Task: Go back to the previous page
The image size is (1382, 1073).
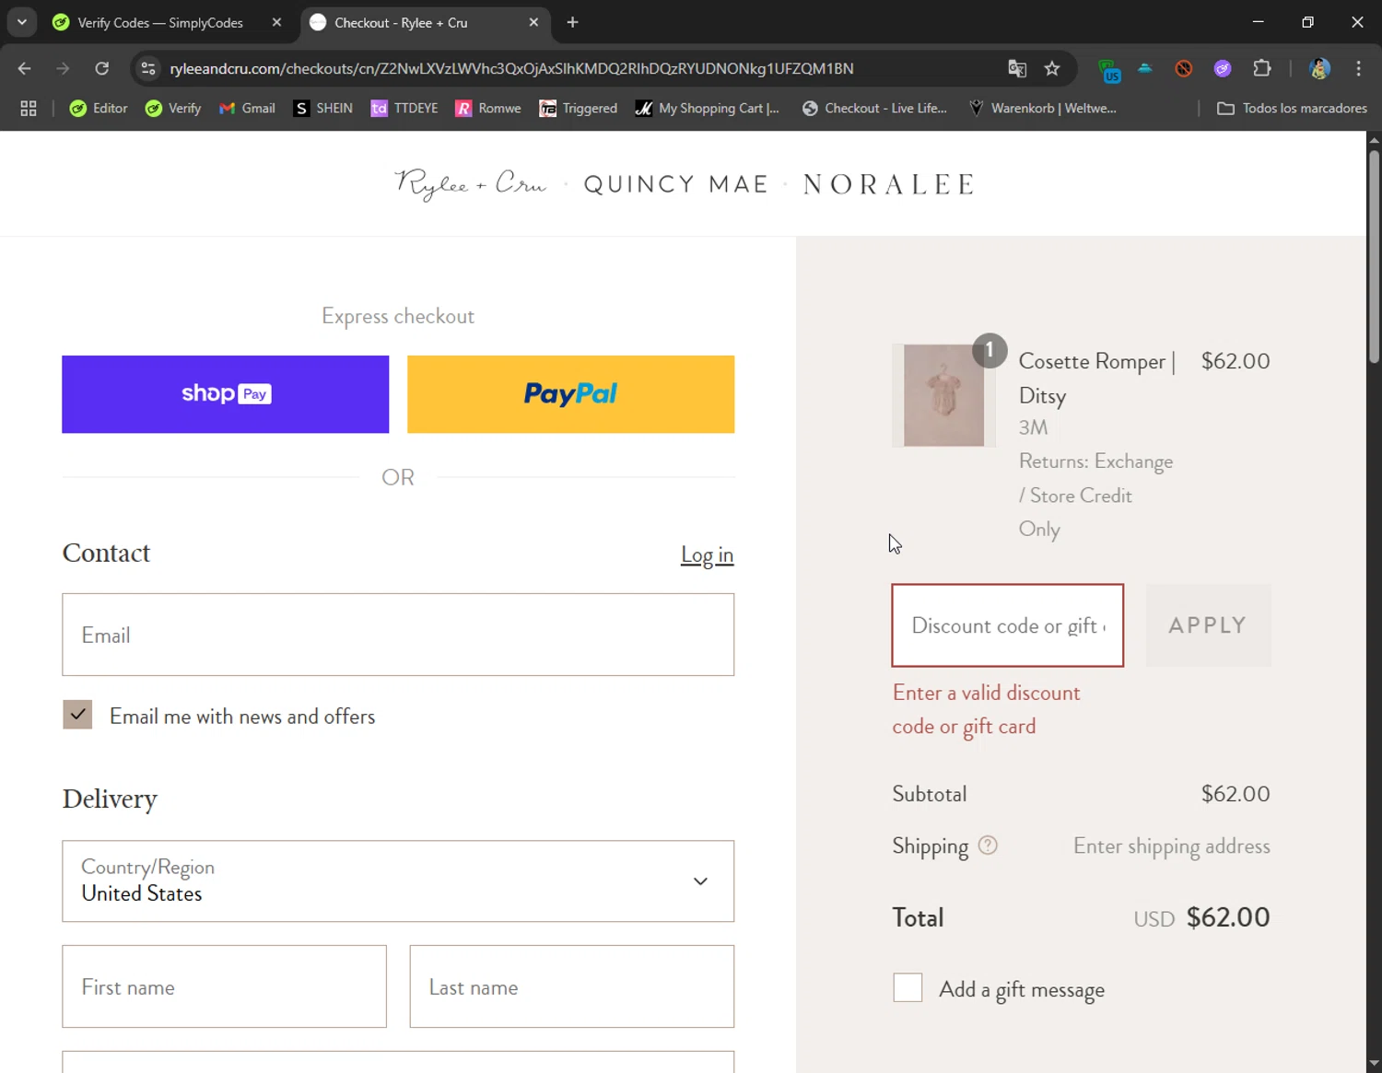Action: coord(25,68)
